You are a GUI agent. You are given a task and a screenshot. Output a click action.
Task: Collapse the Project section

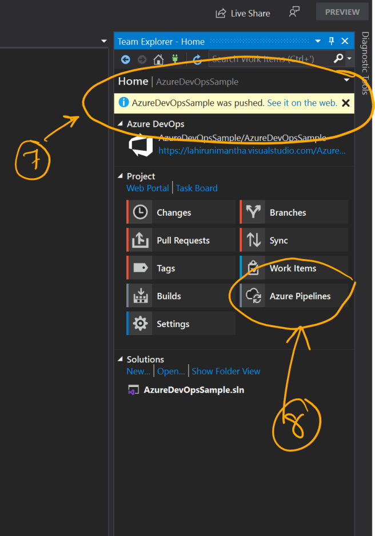[x=120, y=176]
